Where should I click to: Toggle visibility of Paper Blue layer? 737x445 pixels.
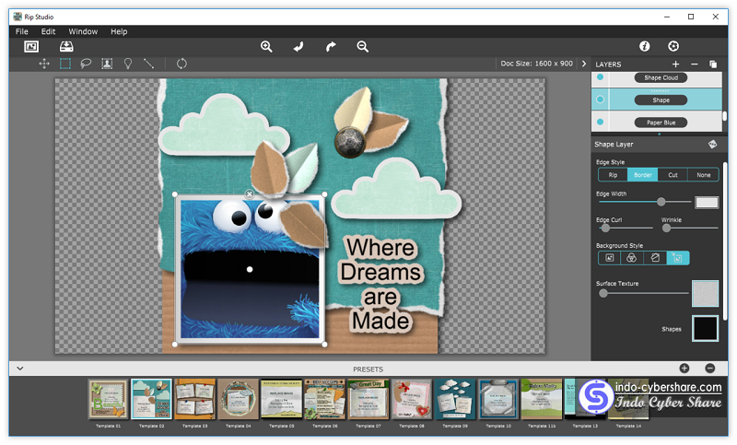(601, 123)
